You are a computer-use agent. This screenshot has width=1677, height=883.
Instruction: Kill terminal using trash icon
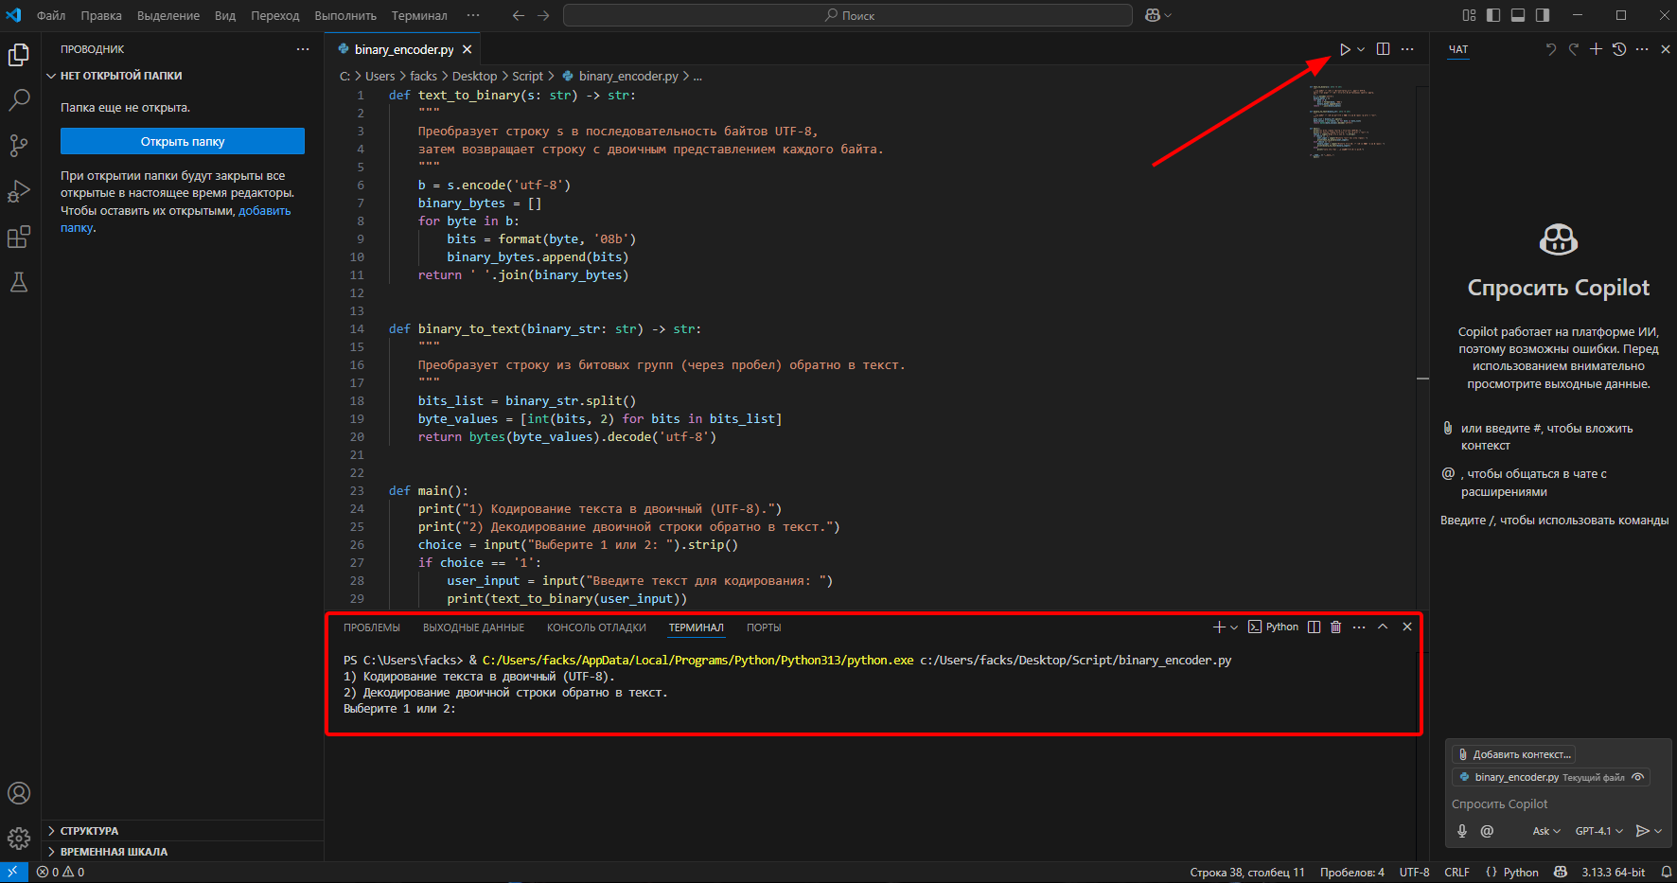click(1335, 627)
